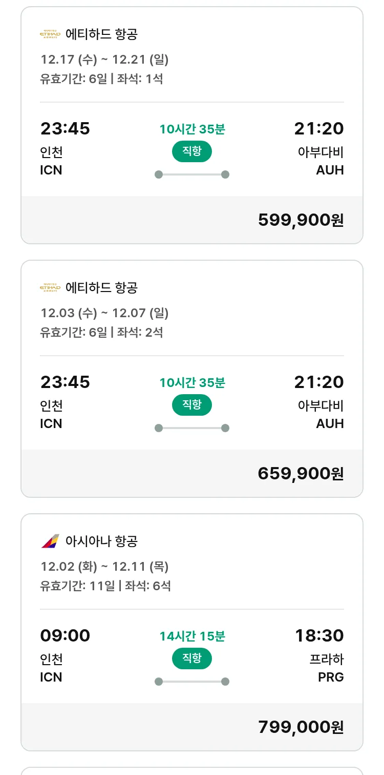Click the 12.03 (수) ~ 12.07 (일) date range

point(104,313)
